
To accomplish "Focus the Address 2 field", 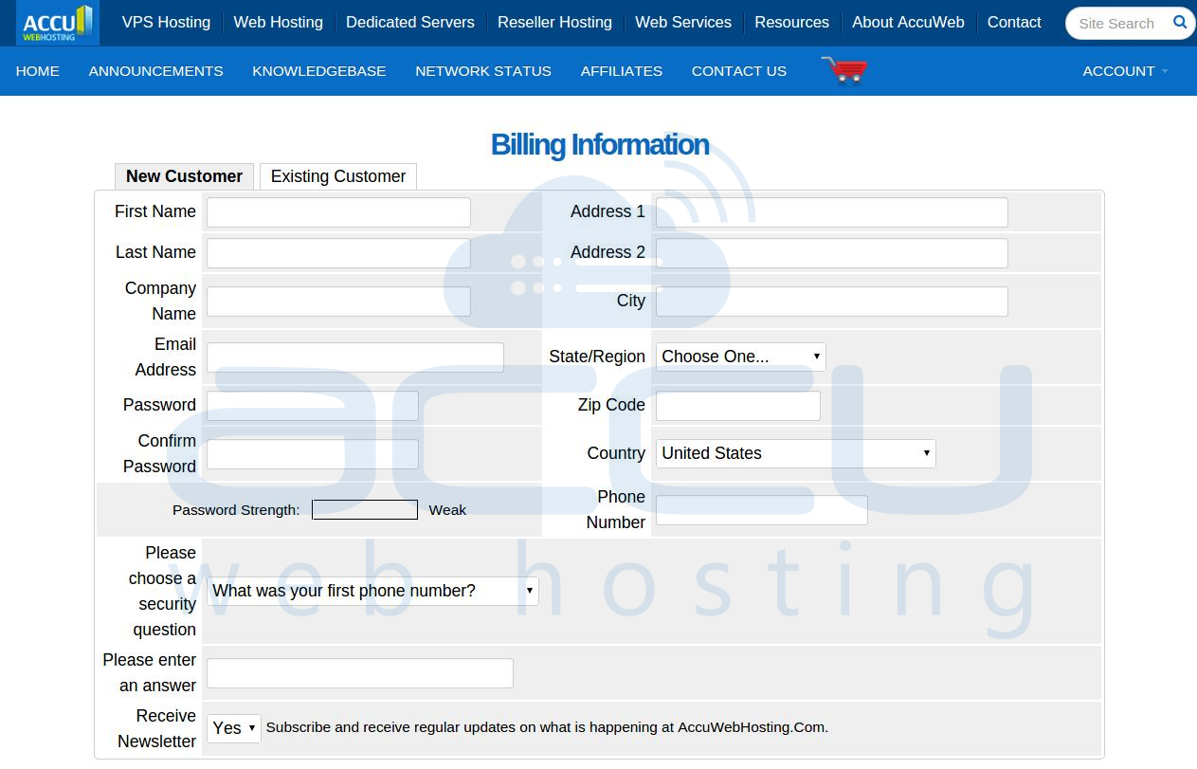I will pyautogui.click(x=832, y=253).
